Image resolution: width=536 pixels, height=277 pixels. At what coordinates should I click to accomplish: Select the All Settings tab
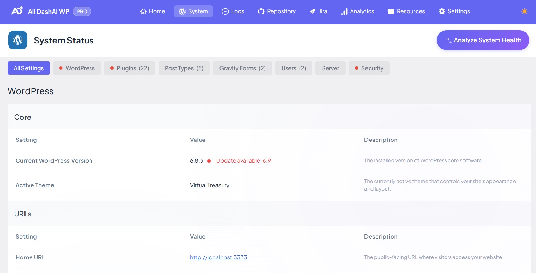point(29,68)
